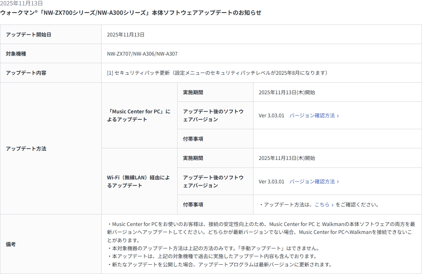Open バージョン確認方法 link in Music Center row

click(312, 116)
